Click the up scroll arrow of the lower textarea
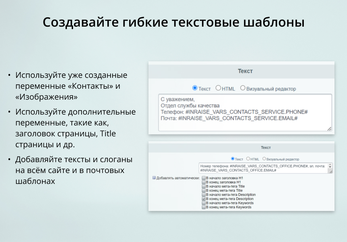This screenshot has width=347, height=242. (x=330, y=164)
